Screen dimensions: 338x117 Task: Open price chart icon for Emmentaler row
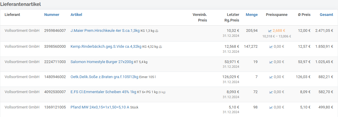(x=271, y=92)
